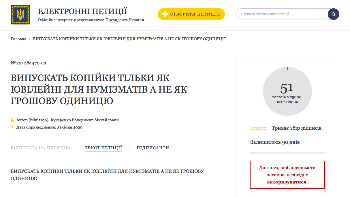Switch to the ПІДПИСАНТИ tab
The height and width of the screenshot is (197, 350).
click(153, 148)
